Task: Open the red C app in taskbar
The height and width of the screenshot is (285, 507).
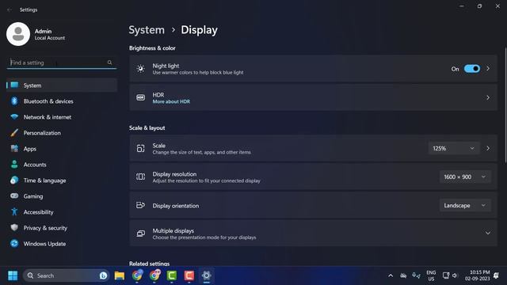Action: (189, 275)
